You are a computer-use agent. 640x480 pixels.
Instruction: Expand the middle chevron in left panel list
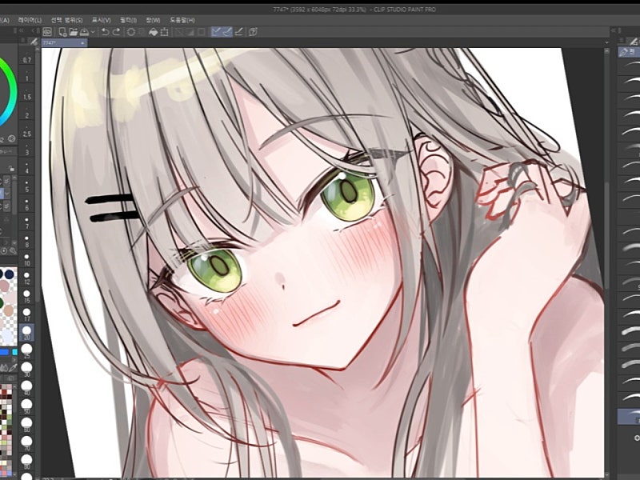pos(7,193)
